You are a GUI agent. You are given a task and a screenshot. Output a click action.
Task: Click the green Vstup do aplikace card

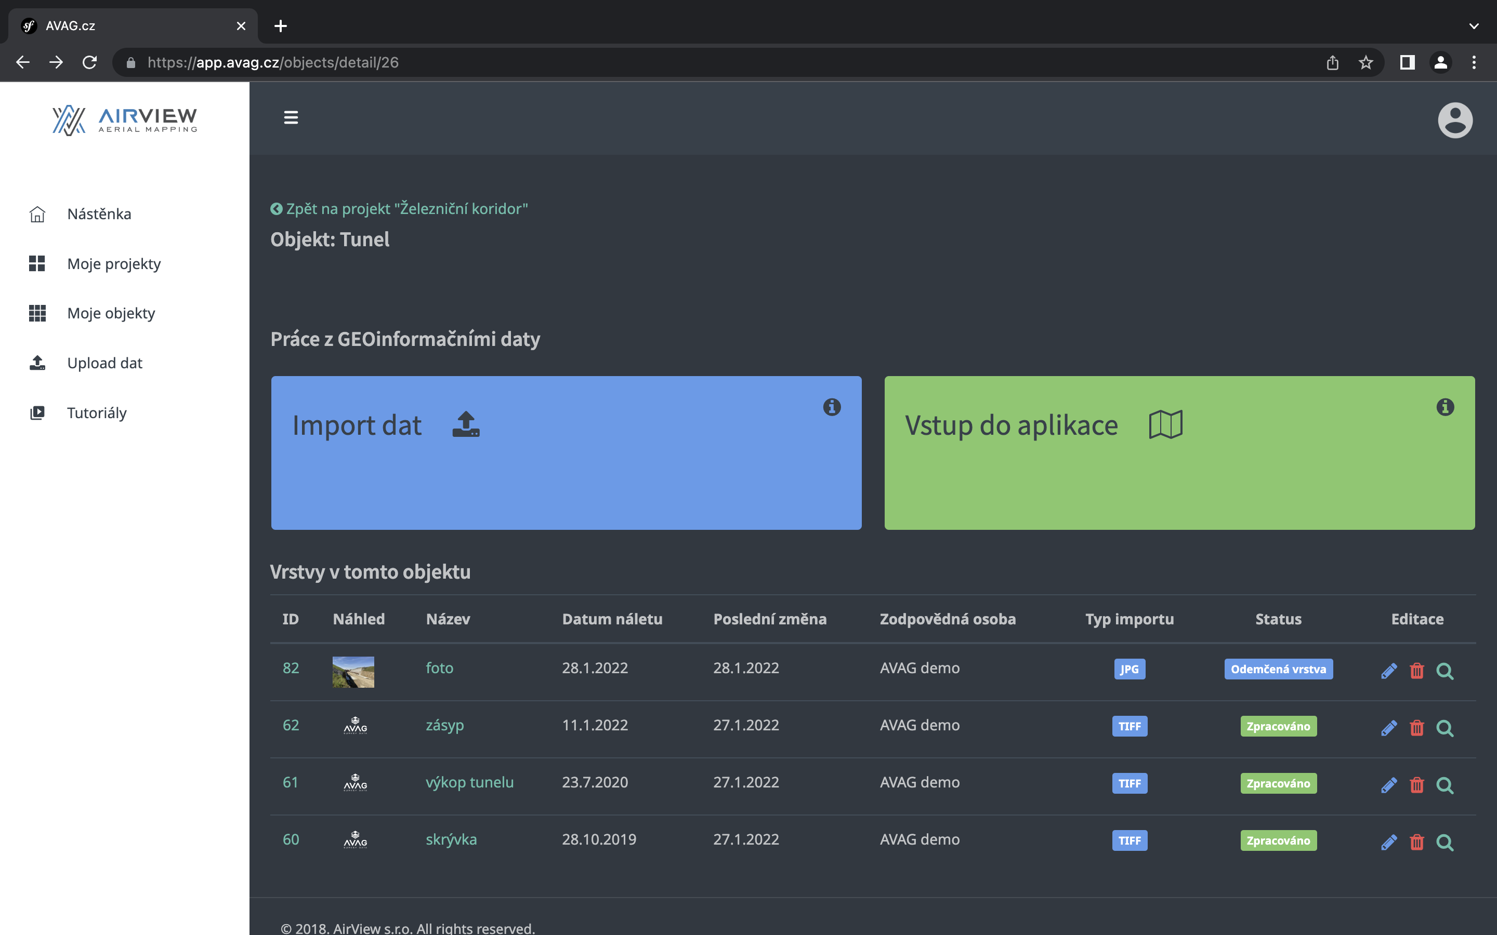point(1179,452)
